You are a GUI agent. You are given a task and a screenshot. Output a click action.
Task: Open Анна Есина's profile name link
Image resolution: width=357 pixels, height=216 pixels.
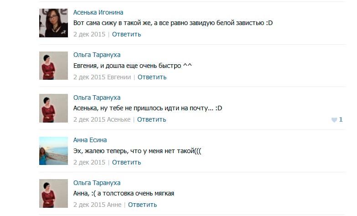[x=90, y=140]
